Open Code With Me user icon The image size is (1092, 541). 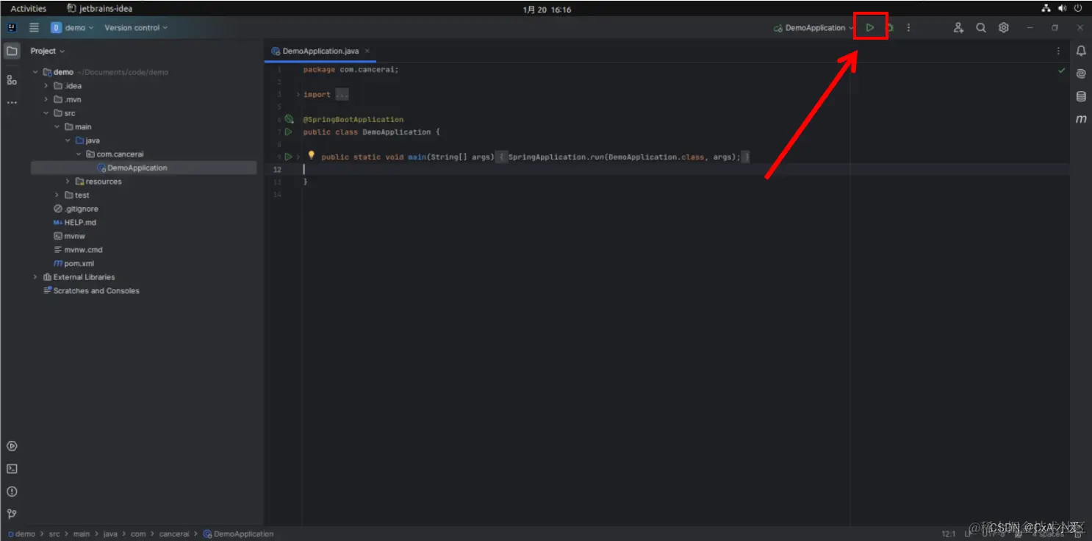(958, 28)
